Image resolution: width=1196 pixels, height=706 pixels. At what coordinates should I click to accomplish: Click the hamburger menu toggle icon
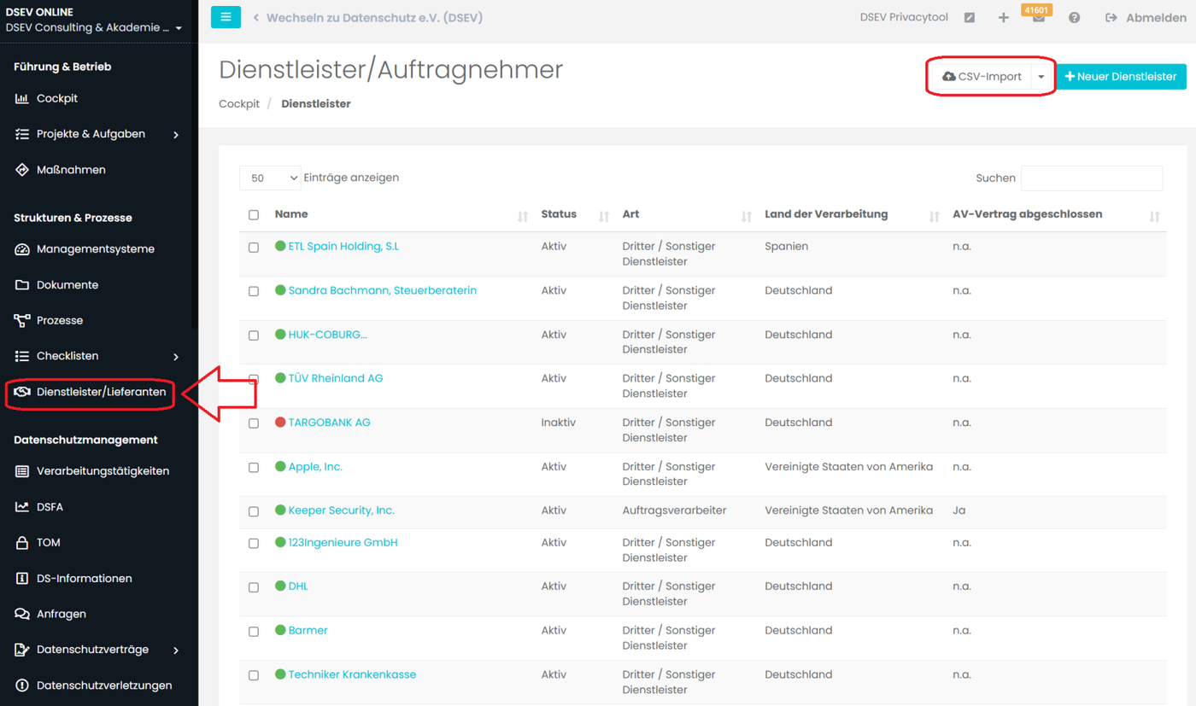click(226, 17)
